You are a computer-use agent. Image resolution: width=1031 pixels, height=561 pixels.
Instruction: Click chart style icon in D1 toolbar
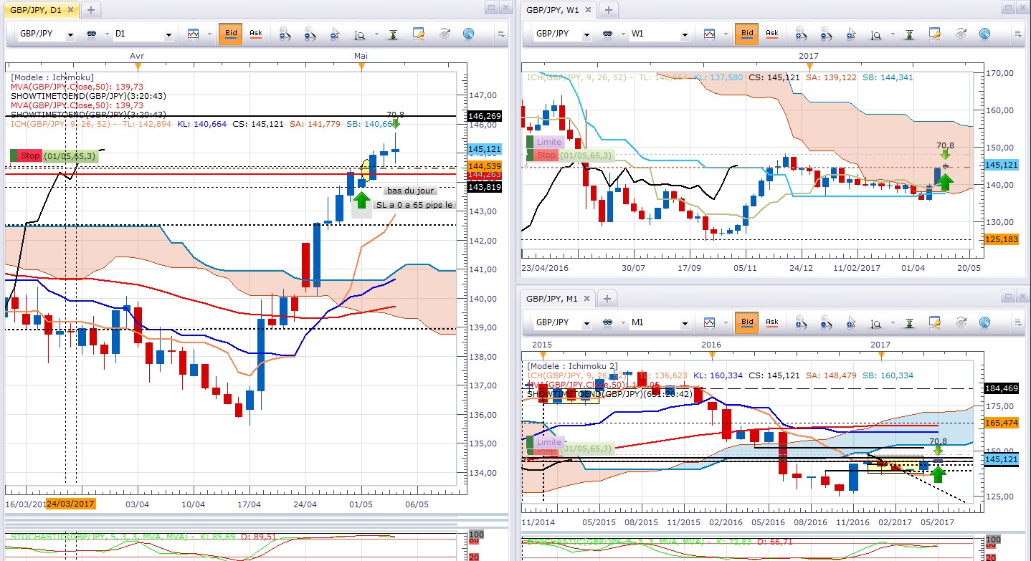coord(193,34)
